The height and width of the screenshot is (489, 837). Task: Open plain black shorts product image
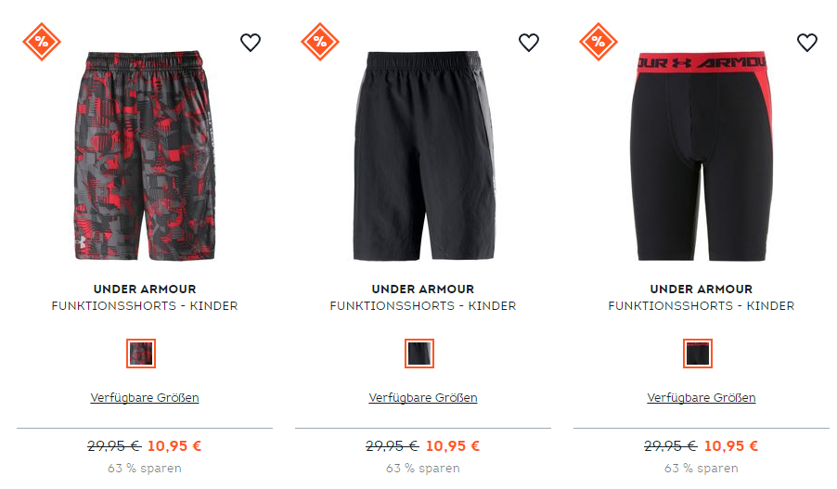coord(424,155)
